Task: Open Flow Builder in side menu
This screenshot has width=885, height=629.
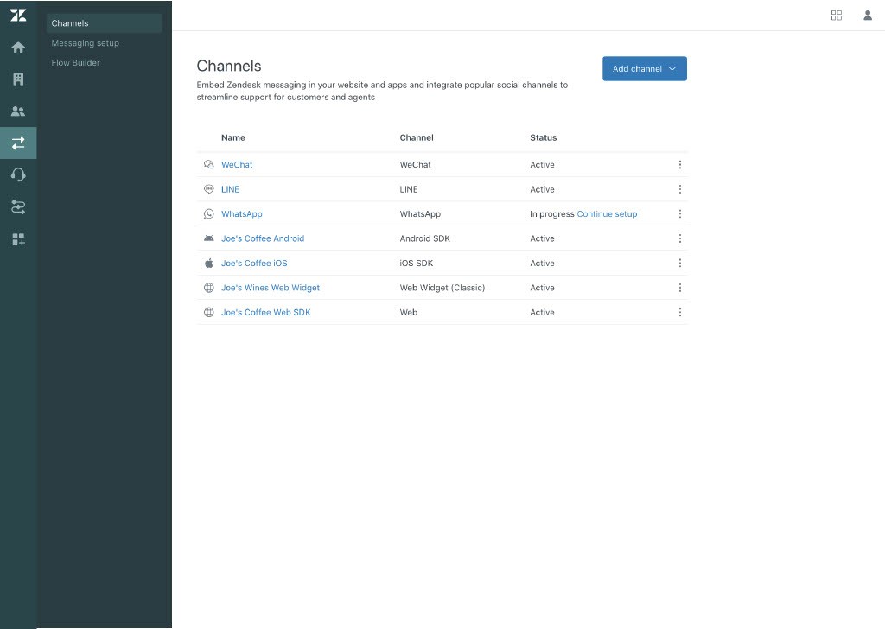Action: (76, 62)
